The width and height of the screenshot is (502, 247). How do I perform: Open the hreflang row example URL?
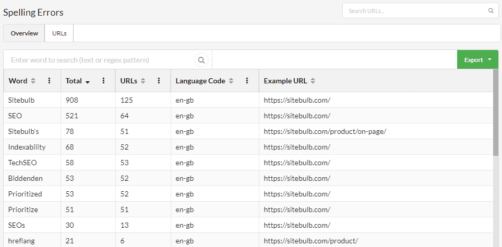[311, 241]
